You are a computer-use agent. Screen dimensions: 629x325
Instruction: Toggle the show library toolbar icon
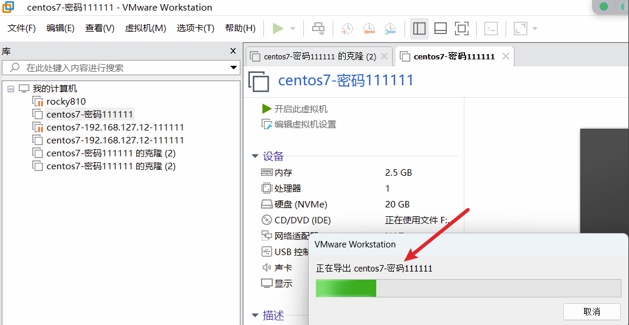click(419, 28)
